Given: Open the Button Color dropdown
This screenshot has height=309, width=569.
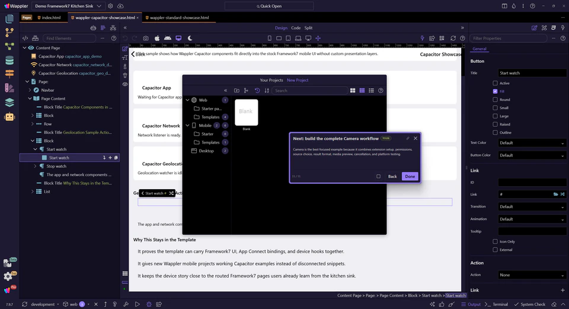Looking at the screenshot, I should [x=532, y=155].
